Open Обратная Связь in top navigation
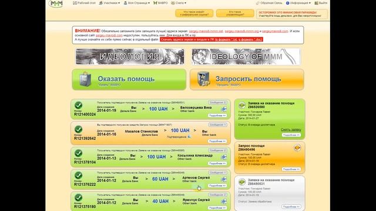Image resolution: width=376 pixels, height=211 pixels. pyautogui.click(x=269, y=3)
